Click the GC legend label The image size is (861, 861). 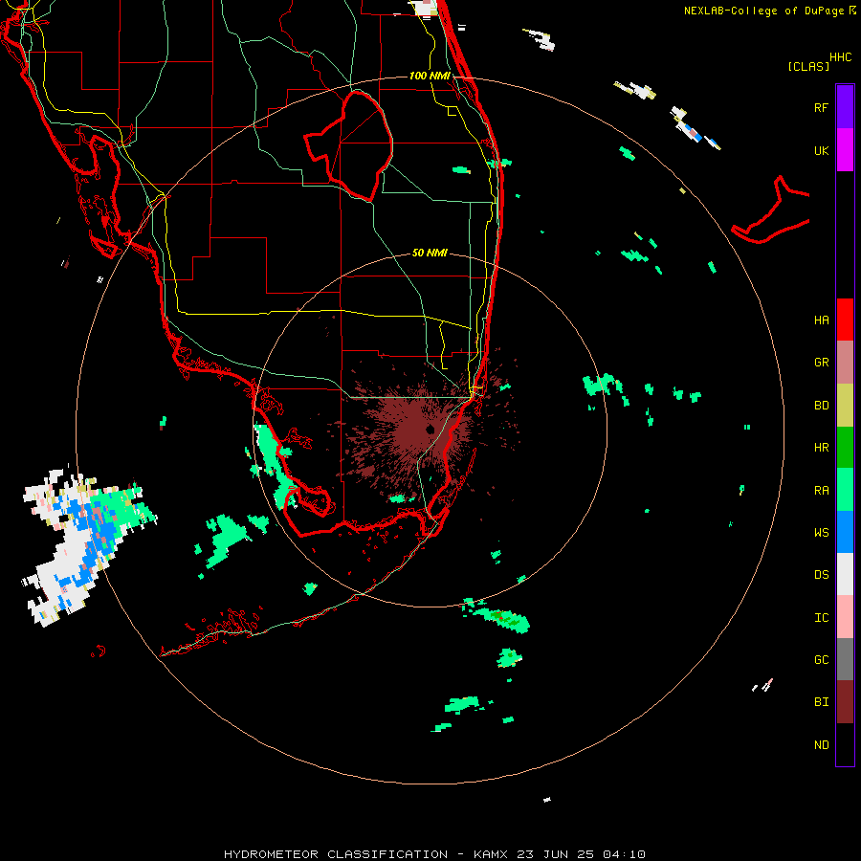point(821,660)
